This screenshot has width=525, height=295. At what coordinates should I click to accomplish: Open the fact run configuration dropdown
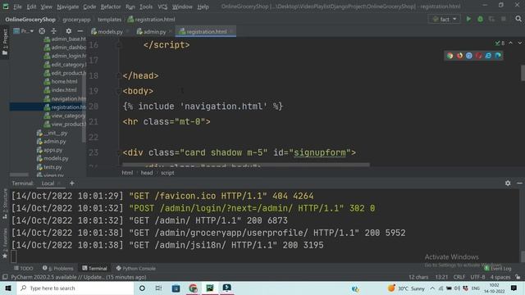point(445,19)
